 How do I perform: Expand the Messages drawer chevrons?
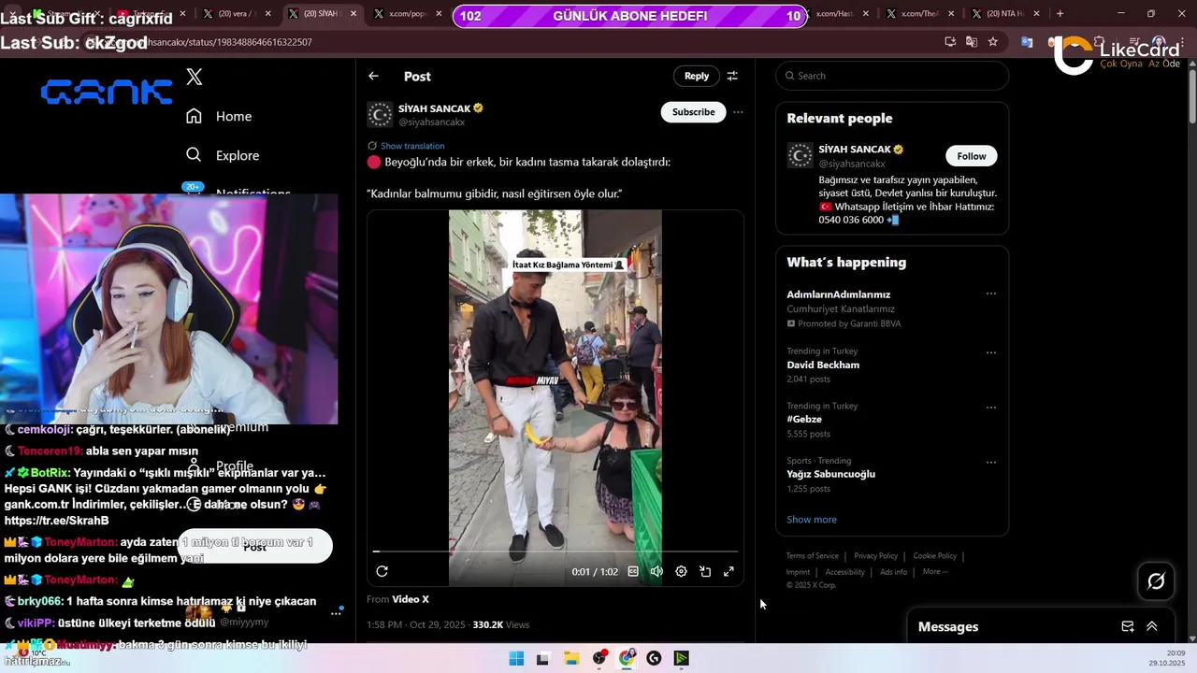point(1152,626)
